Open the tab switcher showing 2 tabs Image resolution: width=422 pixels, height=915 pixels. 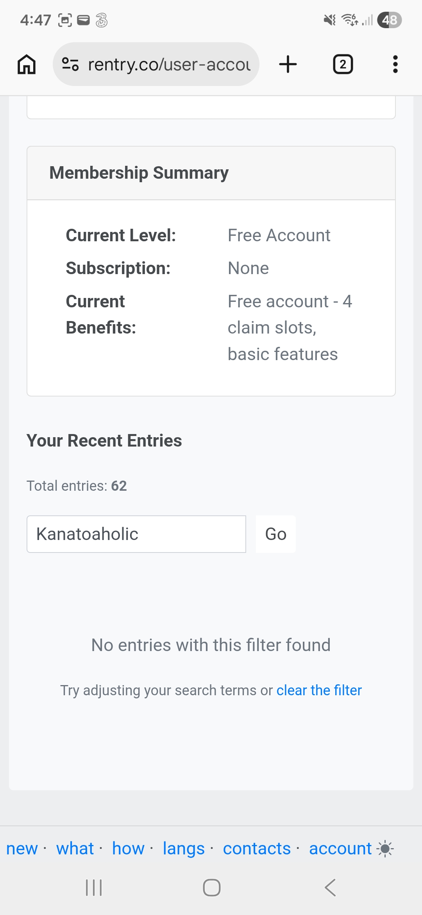343,64
